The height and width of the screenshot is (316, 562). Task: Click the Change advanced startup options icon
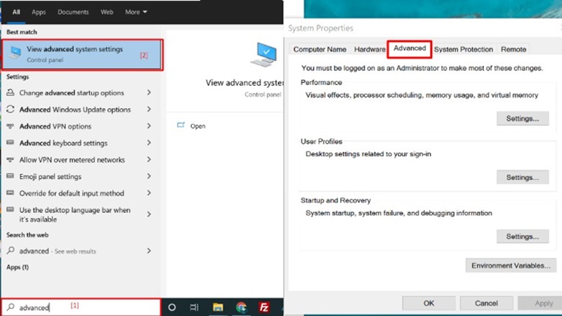point(11,93)
